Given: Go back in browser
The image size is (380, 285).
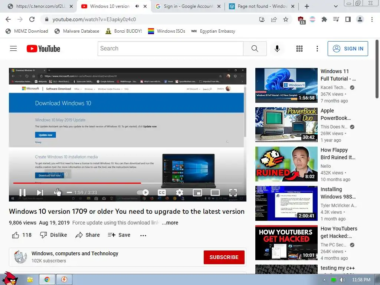Looking at the screenshot, I should coord(8,19).
